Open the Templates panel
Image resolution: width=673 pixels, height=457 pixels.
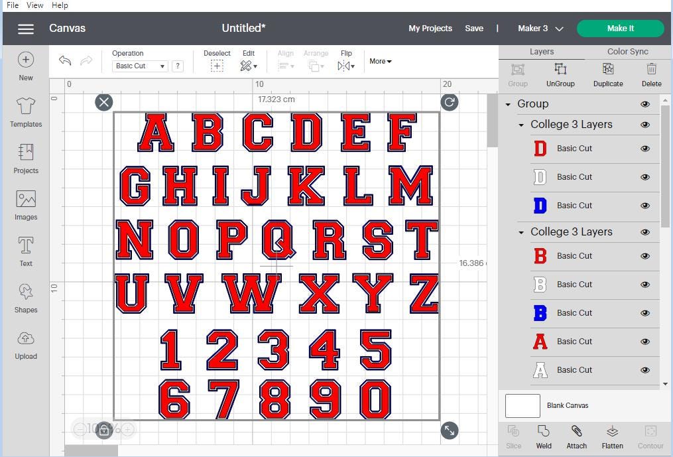coord(26,112)
